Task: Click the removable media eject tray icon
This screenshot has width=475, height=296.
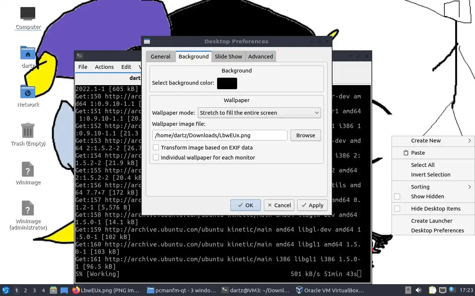Action: 408,290
